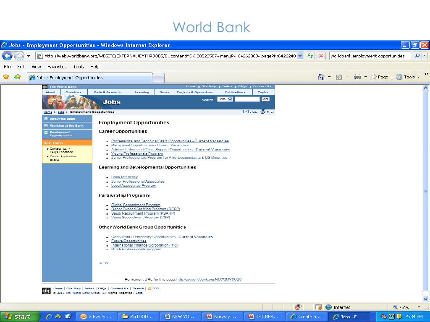
Task: Open the Help menu
Action: tap(95, 67)
